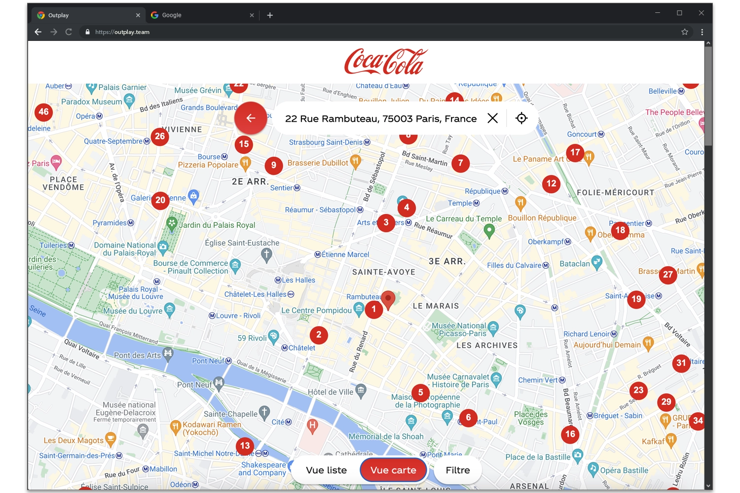Go back in browser history
This screenshot has width=740, height=493.
(38, 32)
